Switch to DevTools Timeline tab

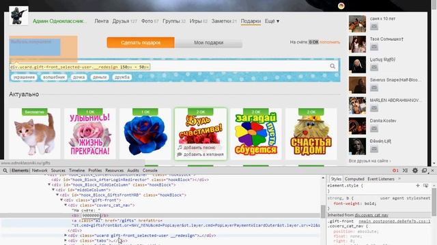click(x=76, y=171)
